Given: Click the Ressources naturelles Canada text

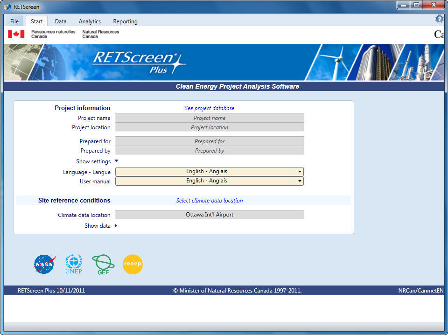Looking at the screenshot, I should coord(53,34).
